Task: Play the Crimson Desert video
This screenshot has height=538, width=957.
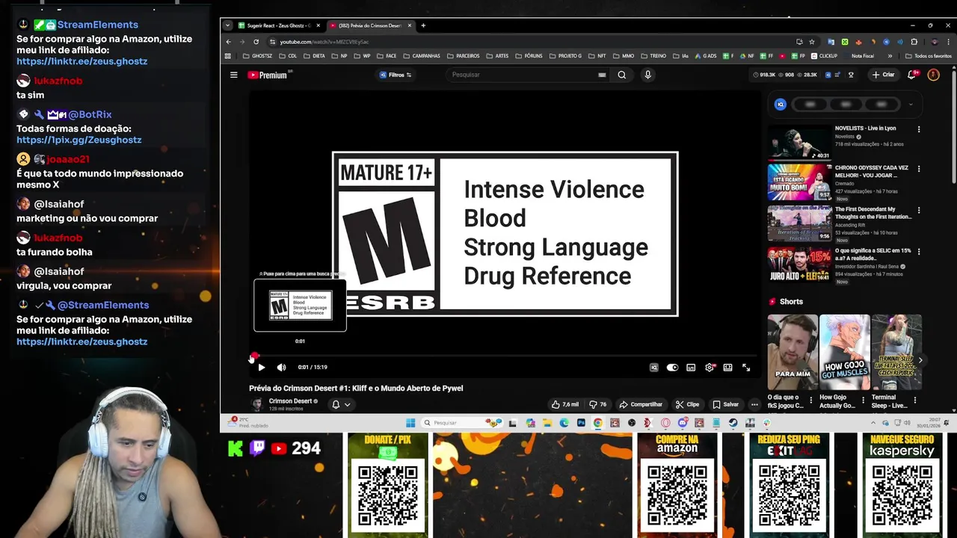Action: pos(261,367)
